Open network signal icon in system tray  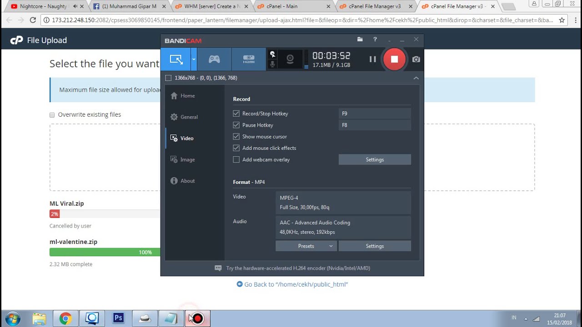537,318
